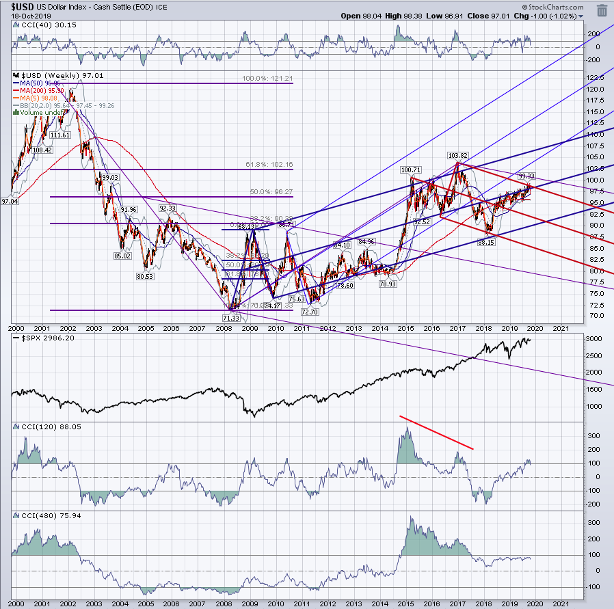Click the 71.33 low price label

click(x=231, y=318)
